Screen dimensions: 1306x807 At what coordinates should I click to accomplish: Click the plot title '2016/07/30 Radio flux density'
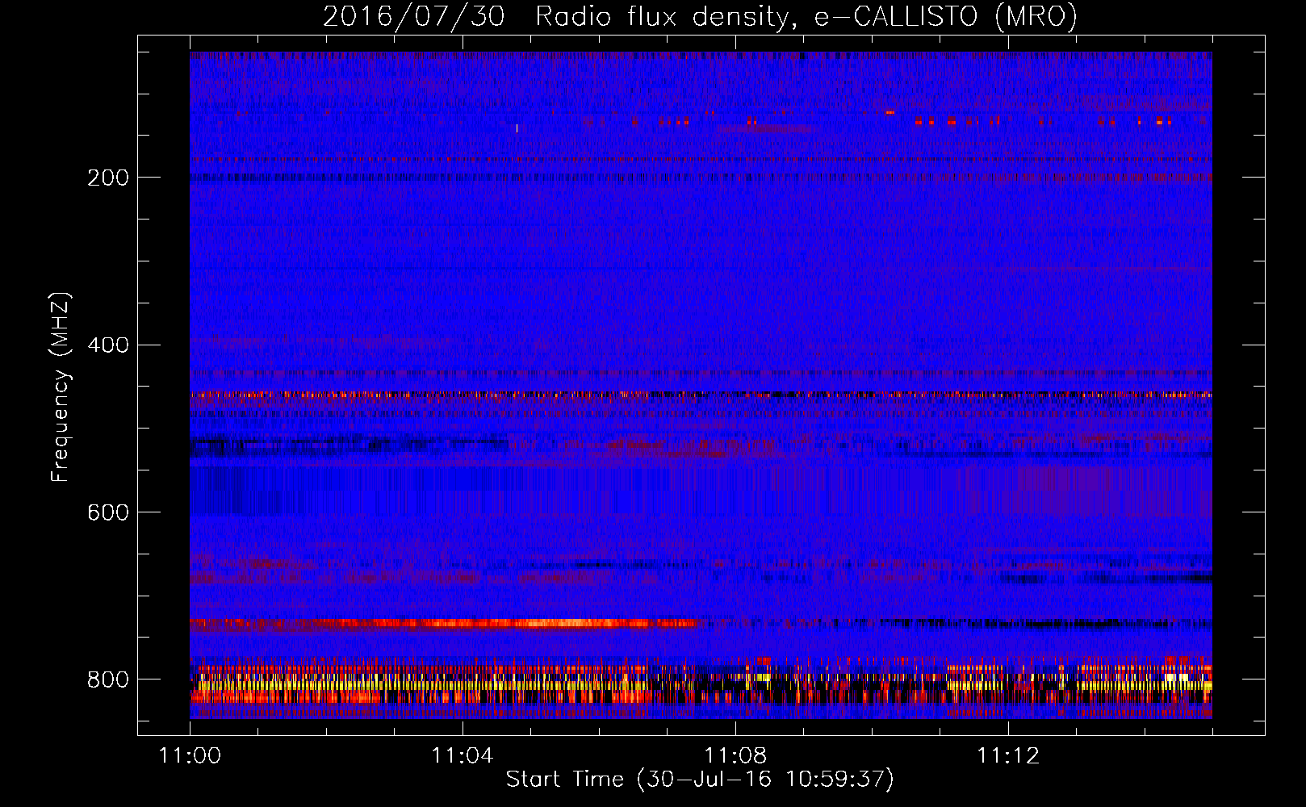point(701,16)
